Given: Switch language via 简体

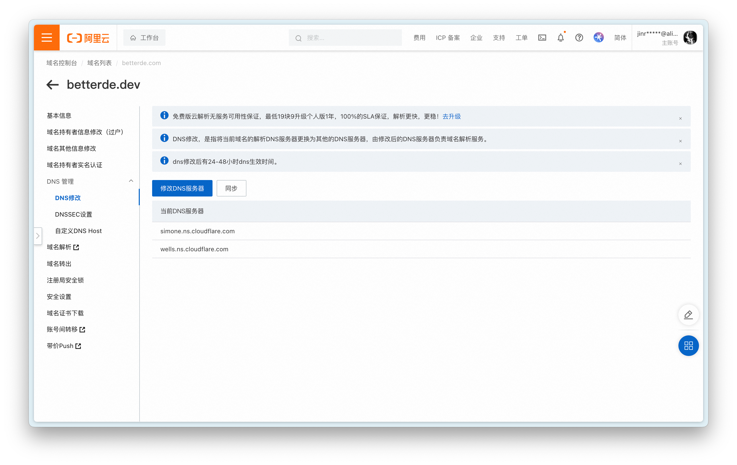Looking at the screenshot, I should 620,38.
